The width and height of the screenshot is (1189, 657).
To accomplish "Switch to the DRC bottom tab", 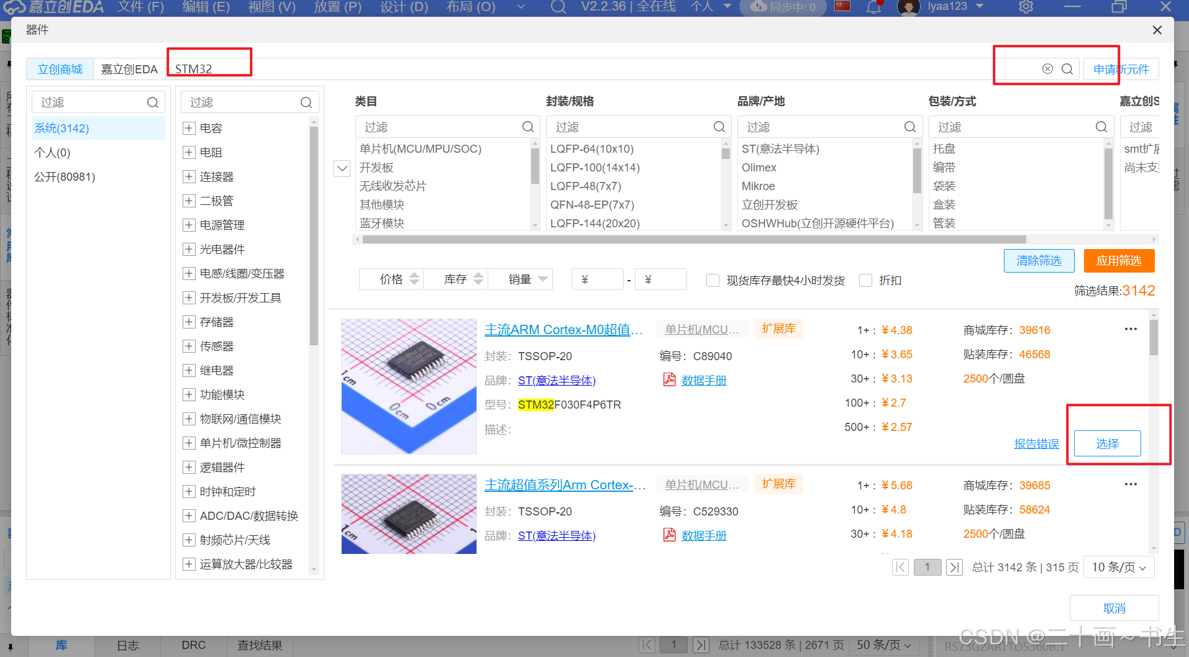I will pos(193,645).
